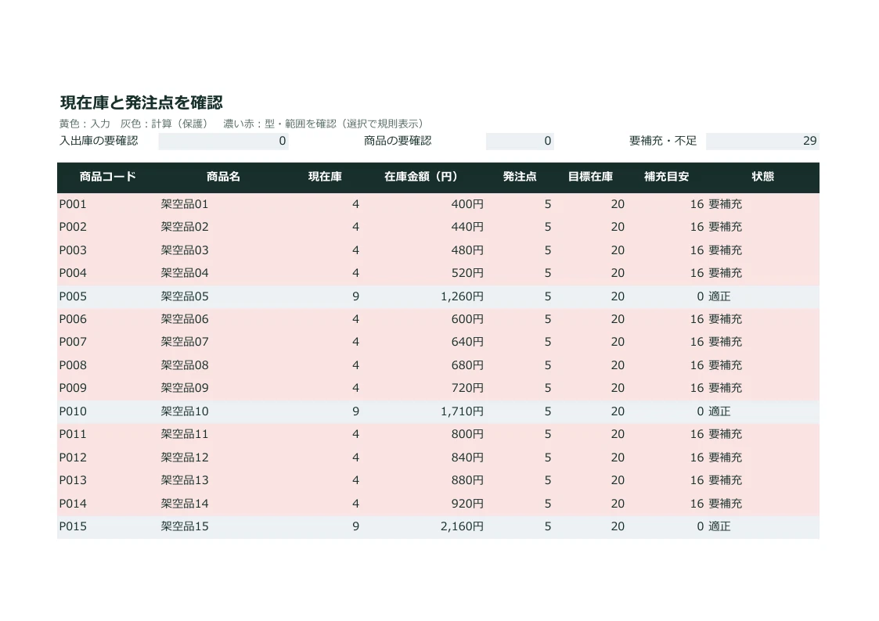The height and width of the screenshot is (621, 879).
Task: Select the 商品名 column header
Action: tap(223, 177)
